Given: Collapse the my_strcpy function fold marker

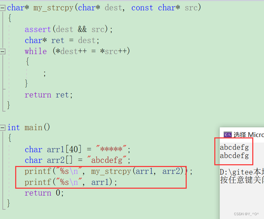Looking at the screenshot, I should click(x=2, y=8).
